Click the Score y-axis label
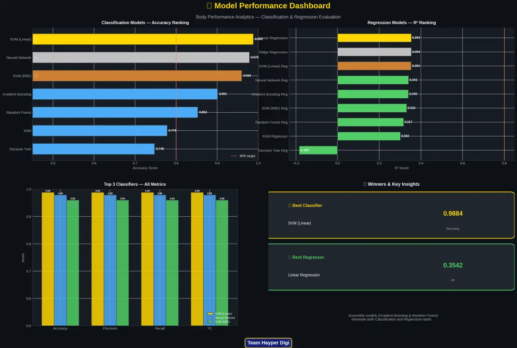517x348 pixels. [23, 258]
